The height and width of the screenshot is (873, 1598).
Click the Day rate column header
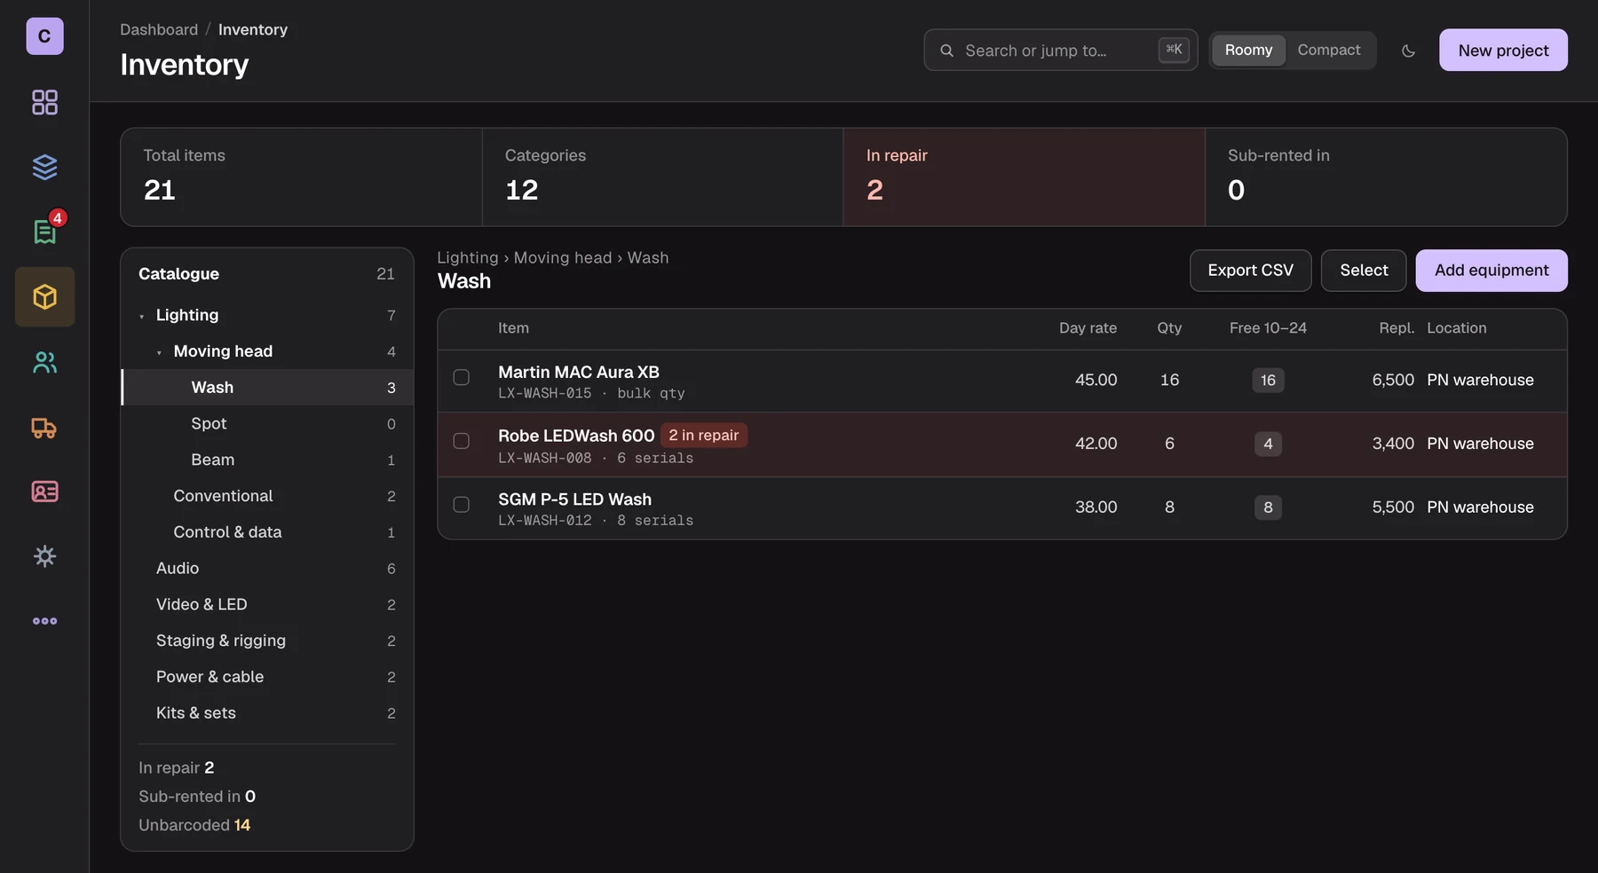tap(1088, 328)
